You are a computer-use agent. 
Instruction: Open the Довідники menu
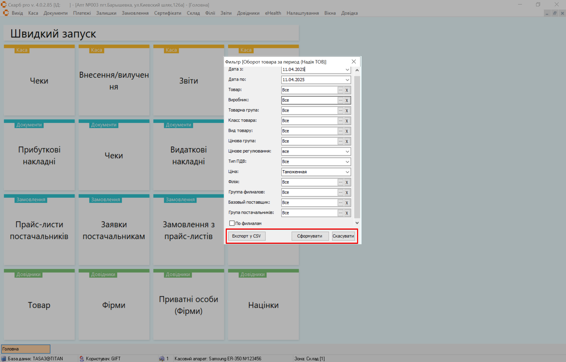248,13
